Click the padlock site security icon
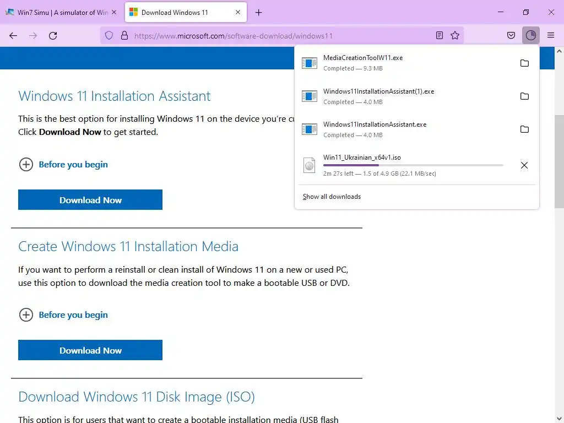Image resolution: width=564 pixels, height=423 pixels. coord(124,35)
